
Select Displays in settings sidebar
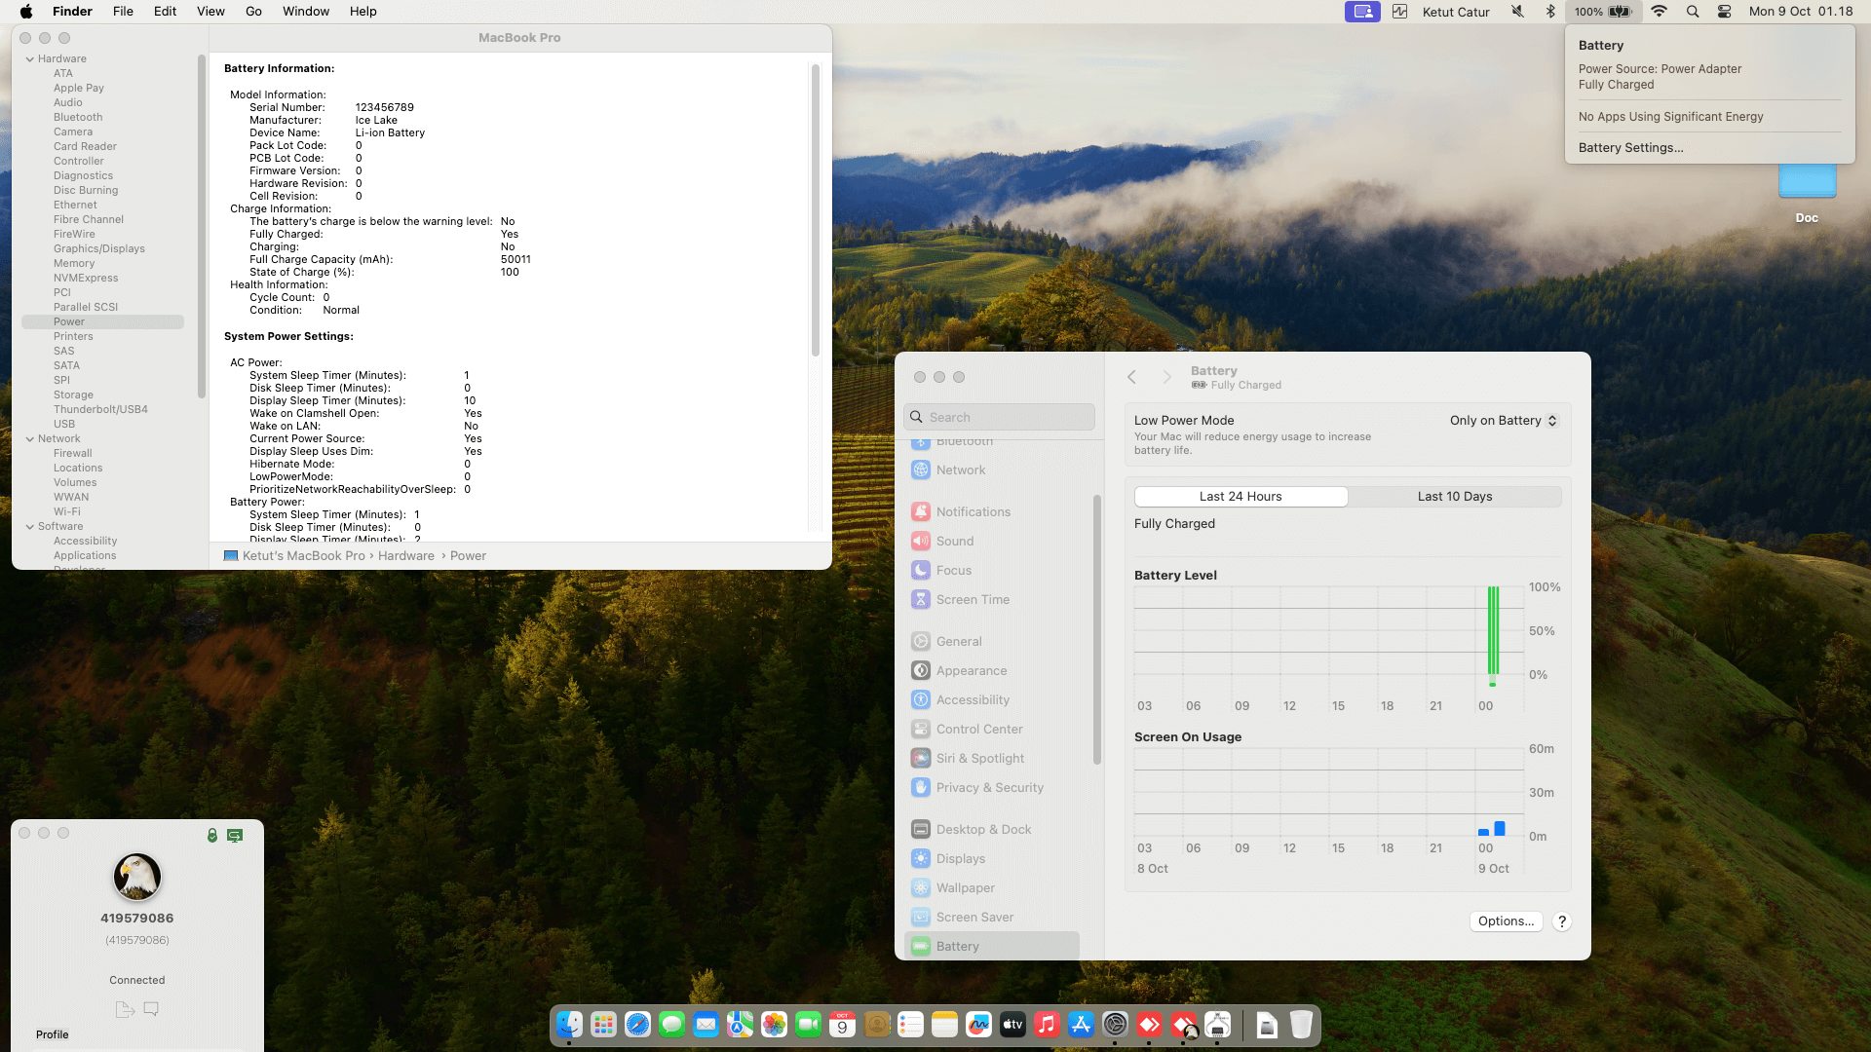pos(960,859)
